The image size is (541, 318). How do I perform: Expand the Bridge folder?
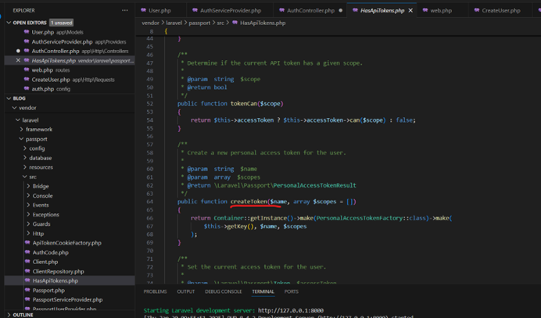(28, 186)
